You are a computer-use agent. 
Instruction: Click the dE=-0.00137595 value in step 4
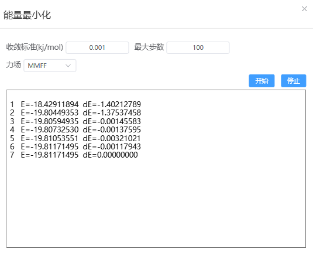click(112, 129)
